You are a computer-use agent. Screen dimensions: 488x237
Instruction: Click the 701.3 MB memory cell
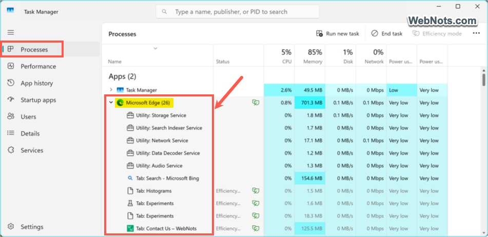tap(309, 103)
